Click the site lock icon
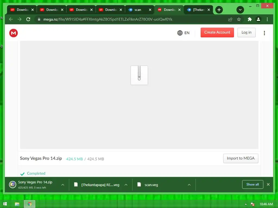 click(x=39, y=19)
